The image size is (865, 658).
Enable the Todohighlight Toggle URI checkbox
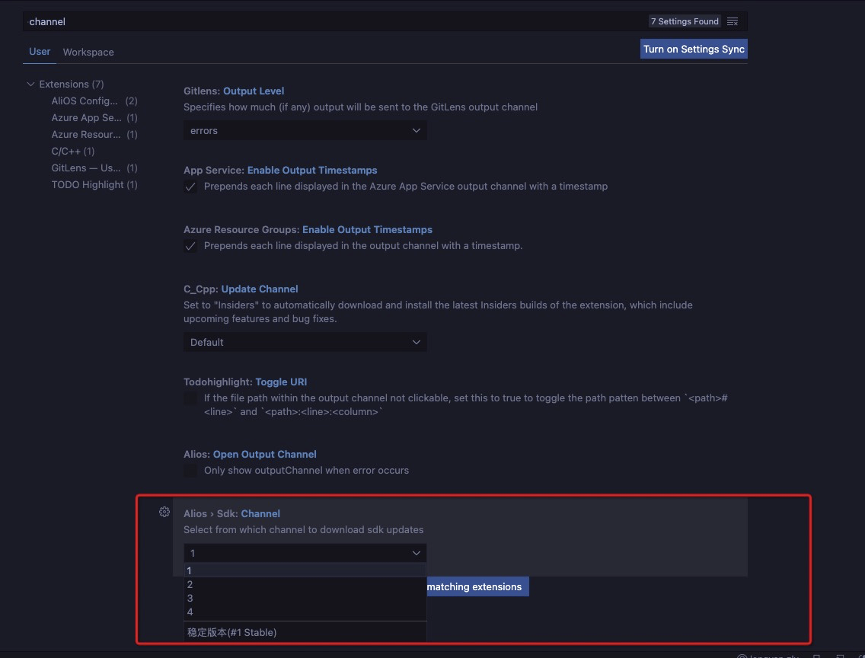click(x=190, y=398)
